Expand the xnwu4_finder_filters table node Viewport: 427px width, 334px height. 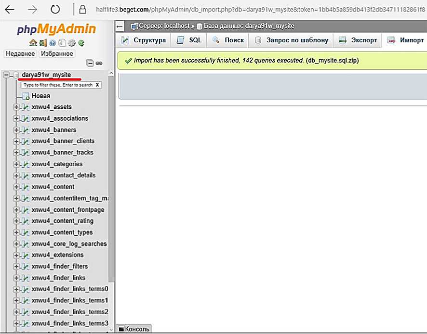point(16,267)
